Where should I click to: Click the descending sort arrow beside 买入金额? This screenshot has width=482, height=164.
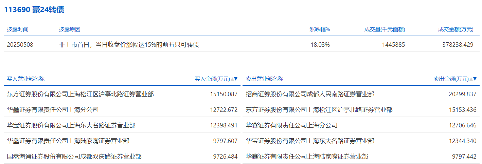[236, 79]
